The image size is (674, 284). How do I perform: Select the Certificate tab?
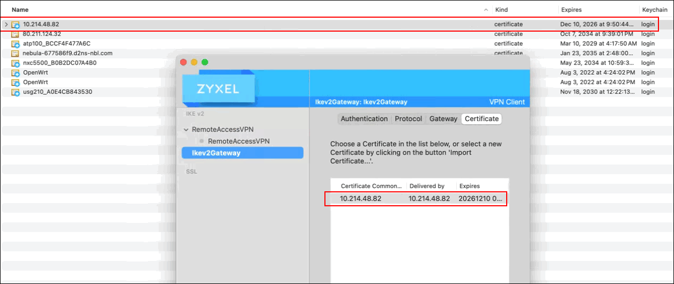(x=482, y=119)
